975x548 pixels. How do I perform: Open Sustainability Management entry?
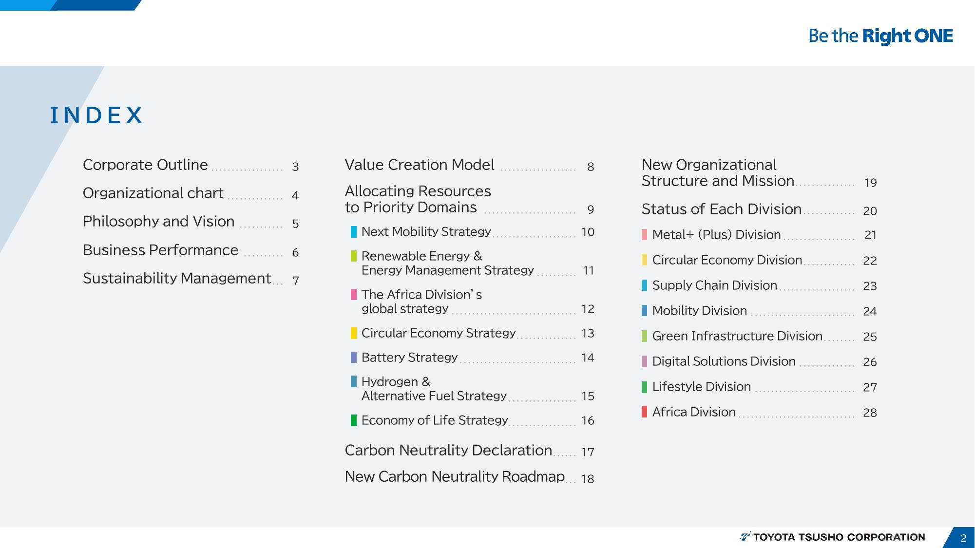point(176,279)
